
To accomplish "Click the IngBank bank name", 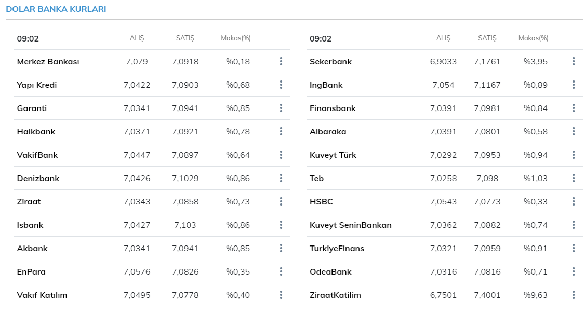I will [x=326, y=85].
